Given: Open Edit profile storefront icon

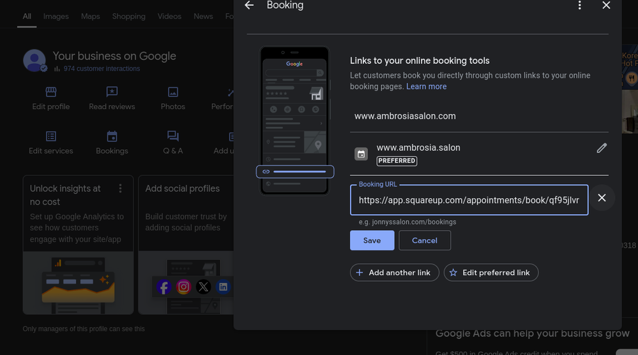Looking at the screenshot, I should (51, 92).
